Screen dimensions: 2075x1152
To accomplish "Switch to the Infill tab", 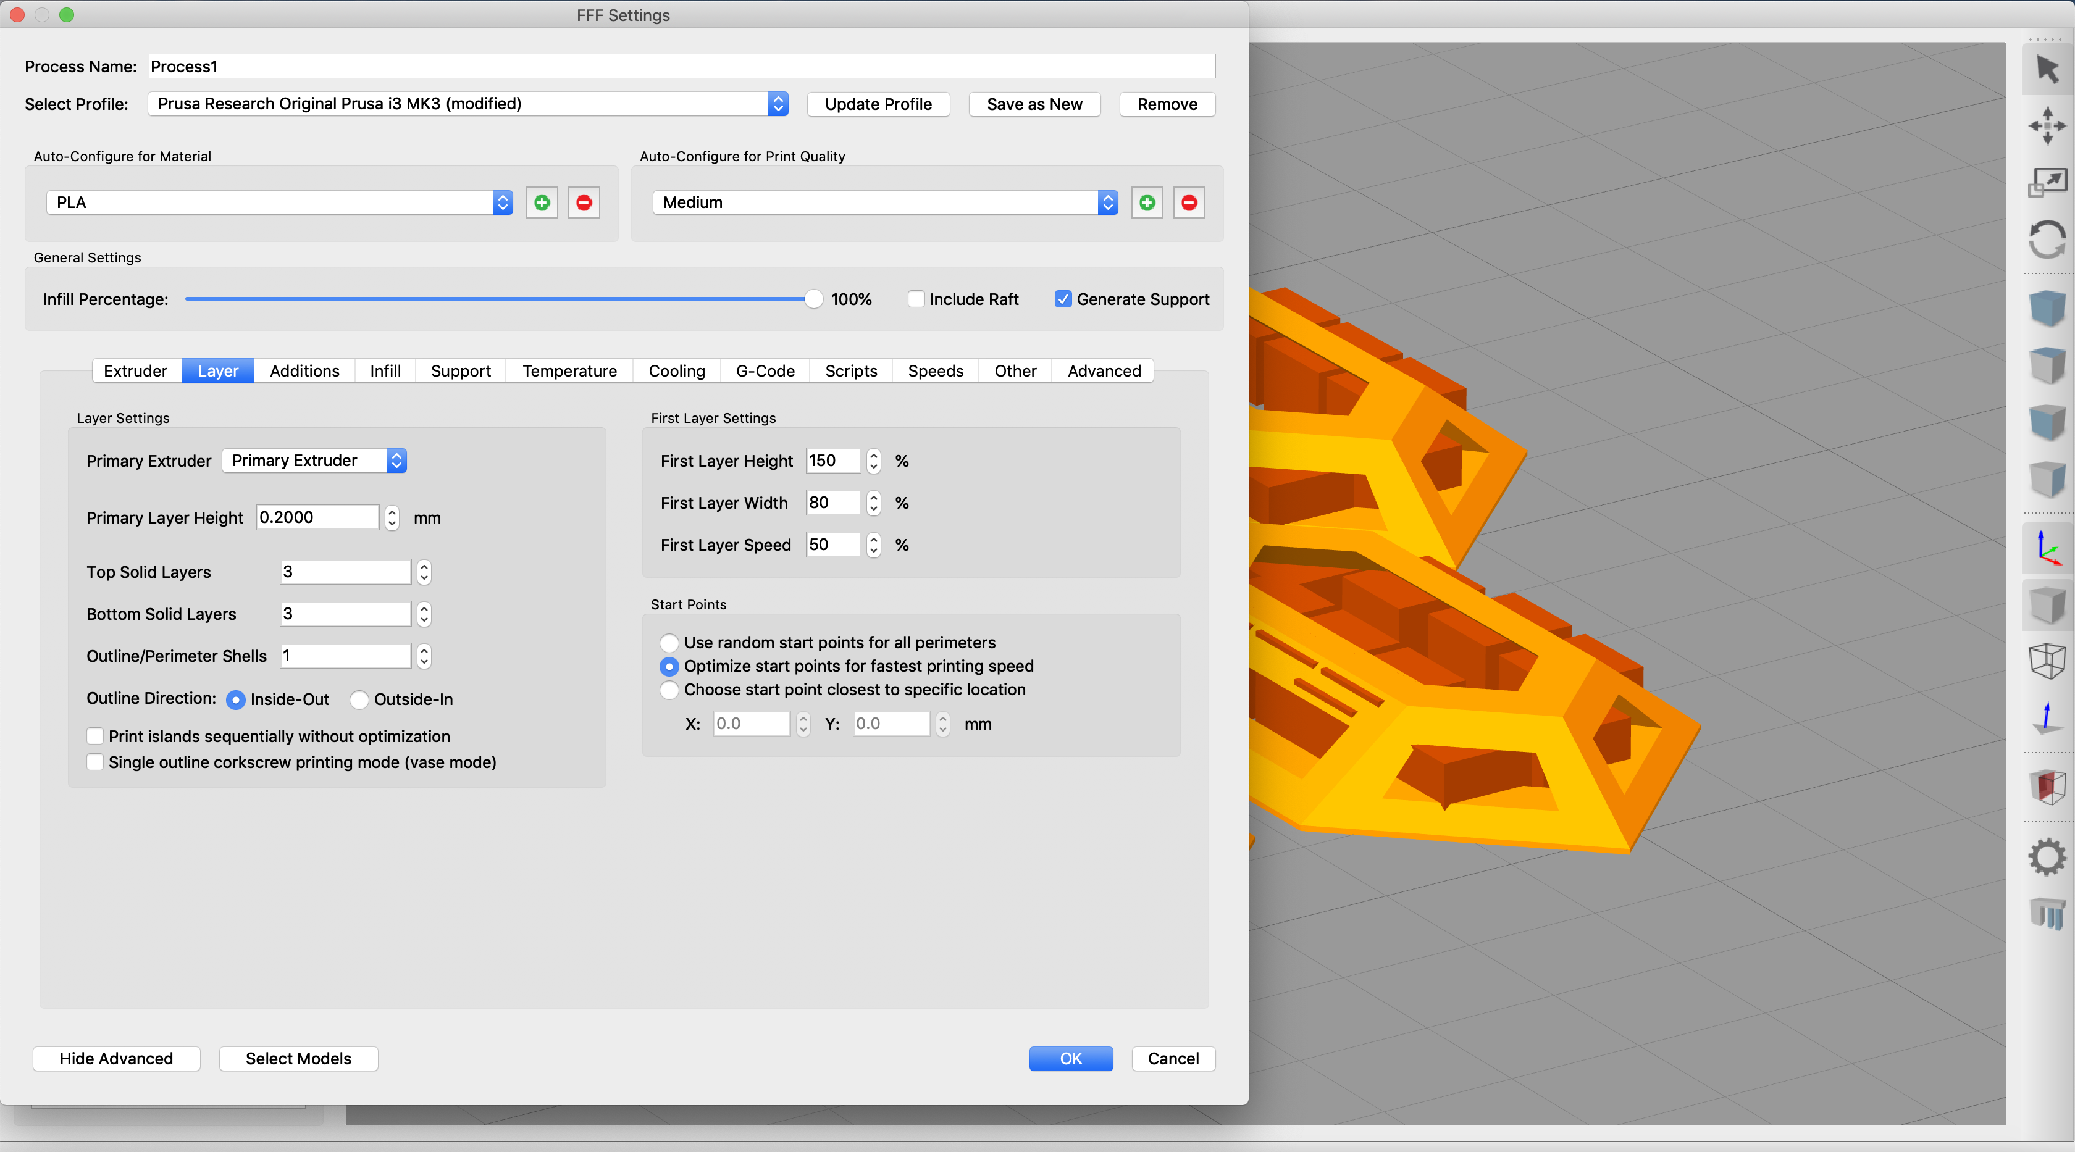I will [x=383, y=370].
